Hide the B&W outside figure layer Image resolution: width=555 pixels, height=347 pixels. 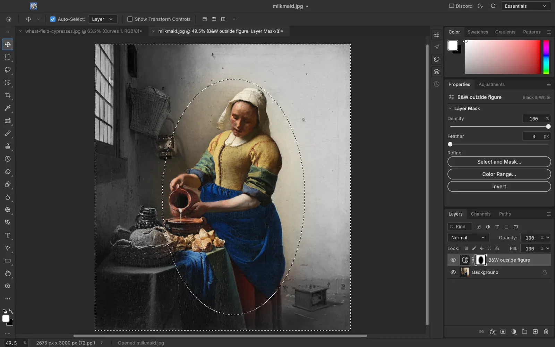pyautogui.click(x=453, y=260)
